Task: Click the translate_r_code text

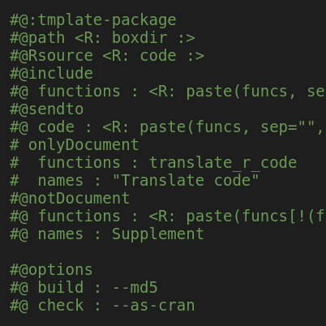Action: tap(223, 163)
